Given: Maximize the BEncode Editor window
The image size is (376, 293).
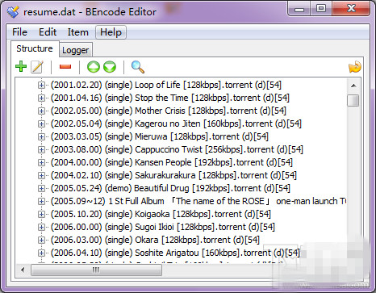Looking at the screenshot, I should [x=321, y=9].
